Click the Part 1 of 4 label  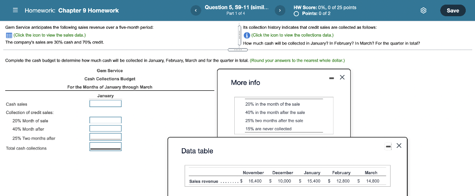point(236,13)
